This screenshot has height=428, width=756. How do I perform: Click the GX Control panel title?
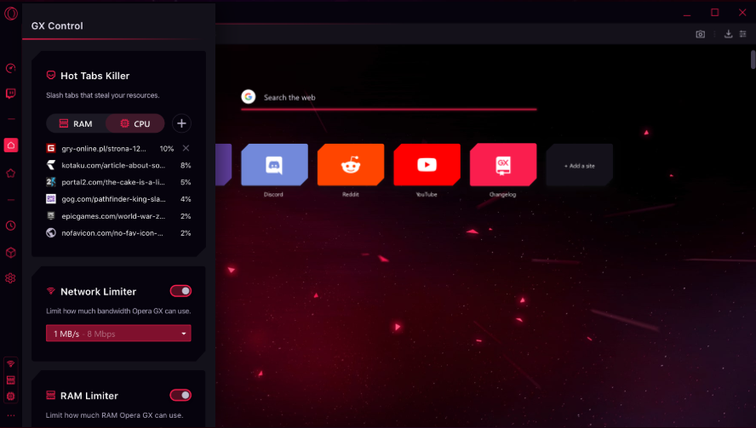point(57,26)
